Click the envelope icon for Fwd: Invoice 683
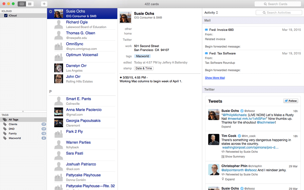304x190 pixels. pyautogui.click(x=206, y=30)
